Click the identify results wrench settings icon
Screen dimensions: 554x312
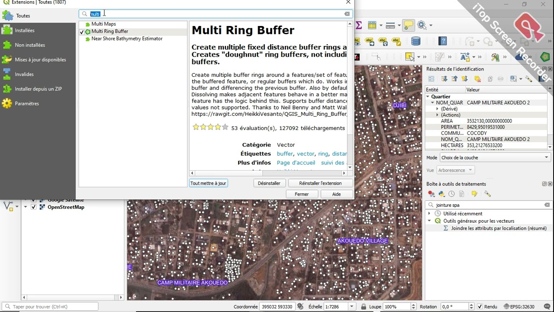[528, 79]
